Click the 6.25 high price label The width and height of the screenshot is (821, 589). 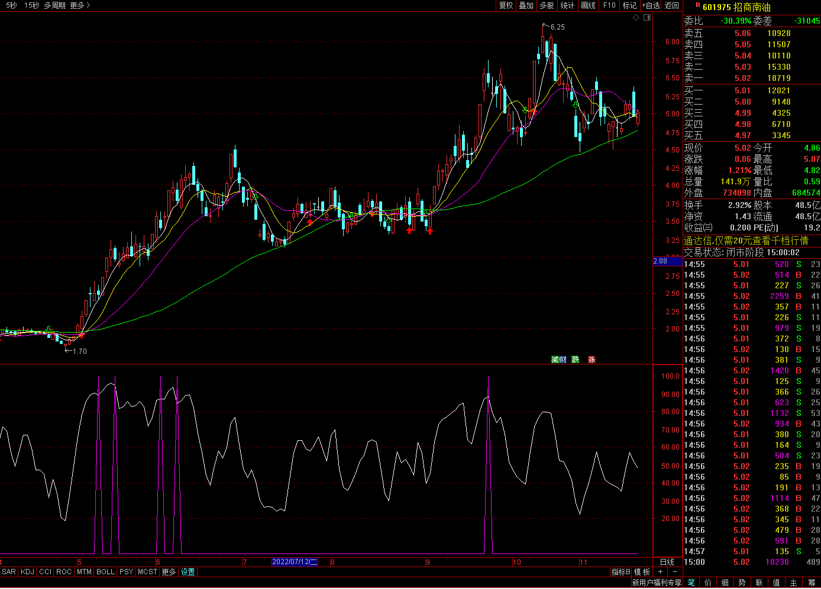point(557,27)
